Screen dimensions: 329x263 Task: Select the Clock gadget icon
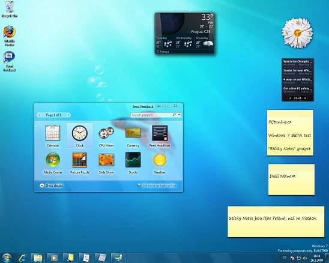click(79, 133)
